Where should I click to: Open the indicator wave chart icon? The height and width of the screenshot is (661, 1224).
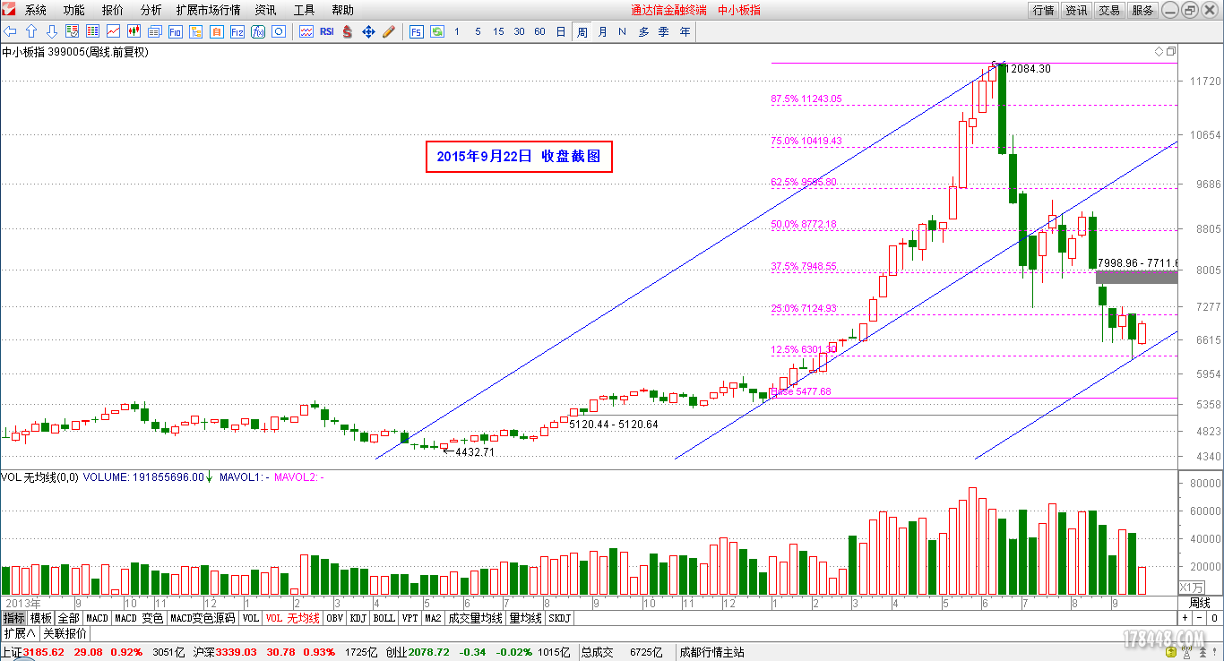(x=306, y=31)
